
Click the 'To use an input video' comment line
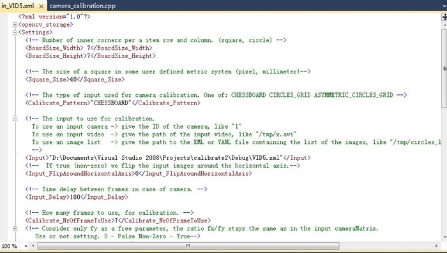point(164,134)
